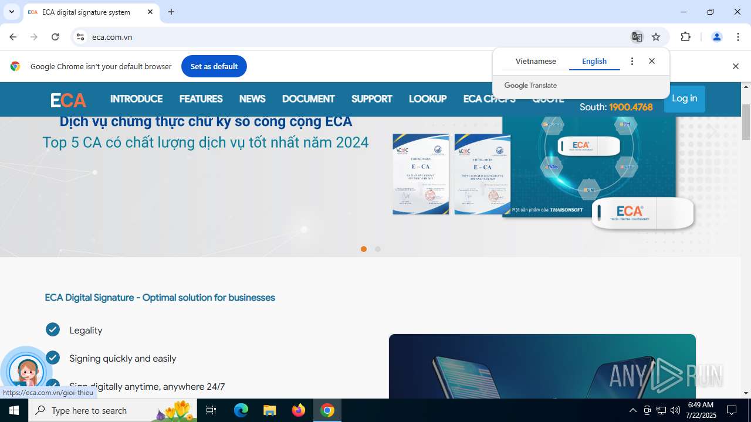
Task: Open the Chrome profile avatar
Action: click(x=716, y=37)
